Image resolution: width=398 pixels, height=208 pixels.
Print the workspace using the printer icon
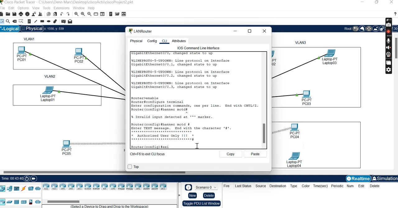click(21, 14)
